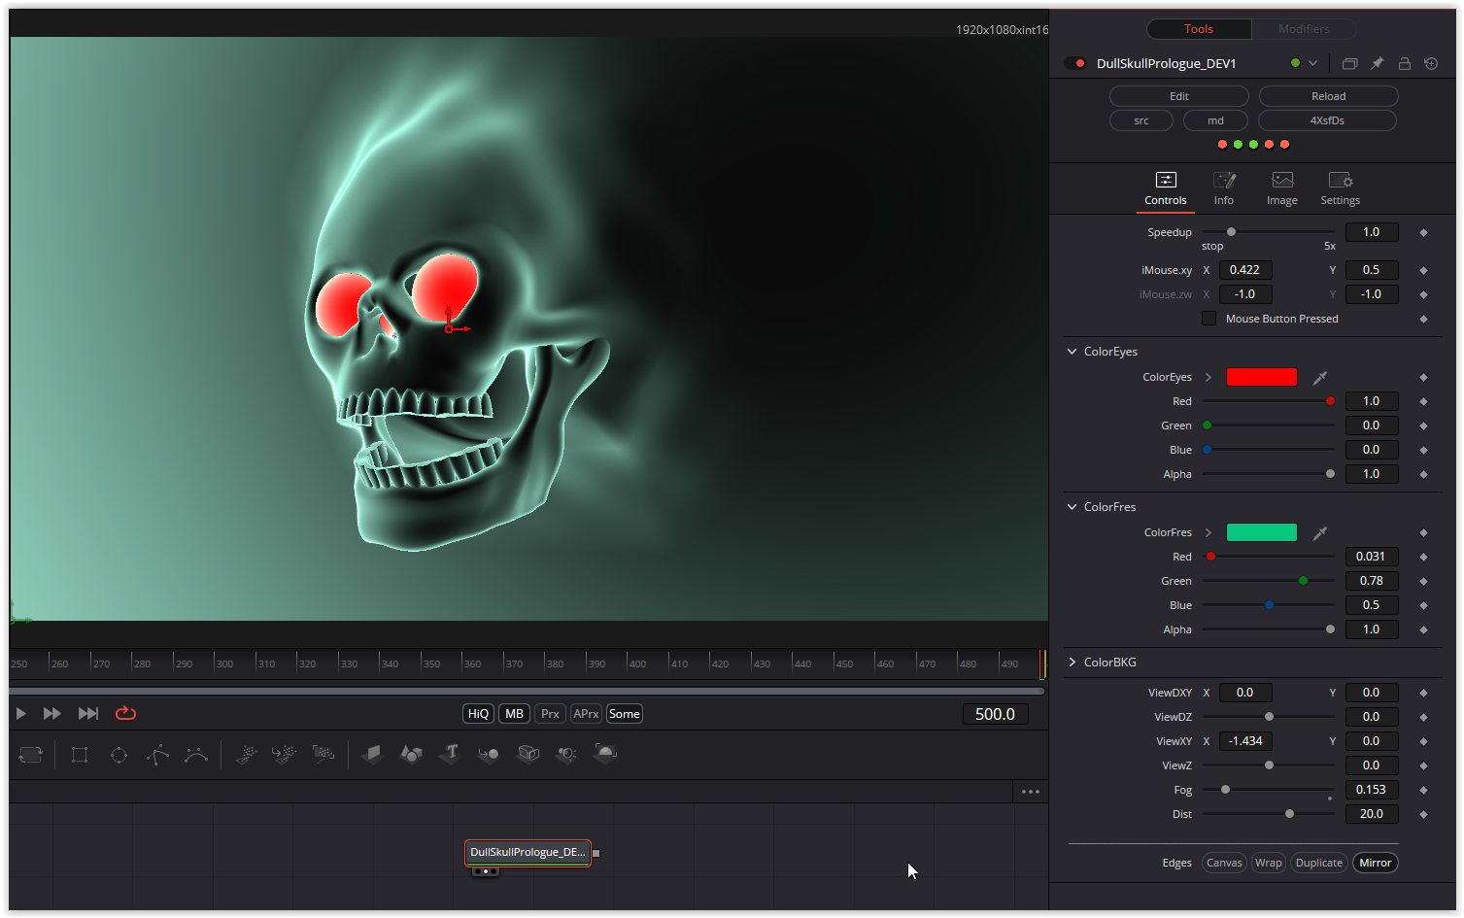The height and width of the screenshot is (918, 1464).
Task: Add a pMerge particle tool
Action: pos(285,754)
